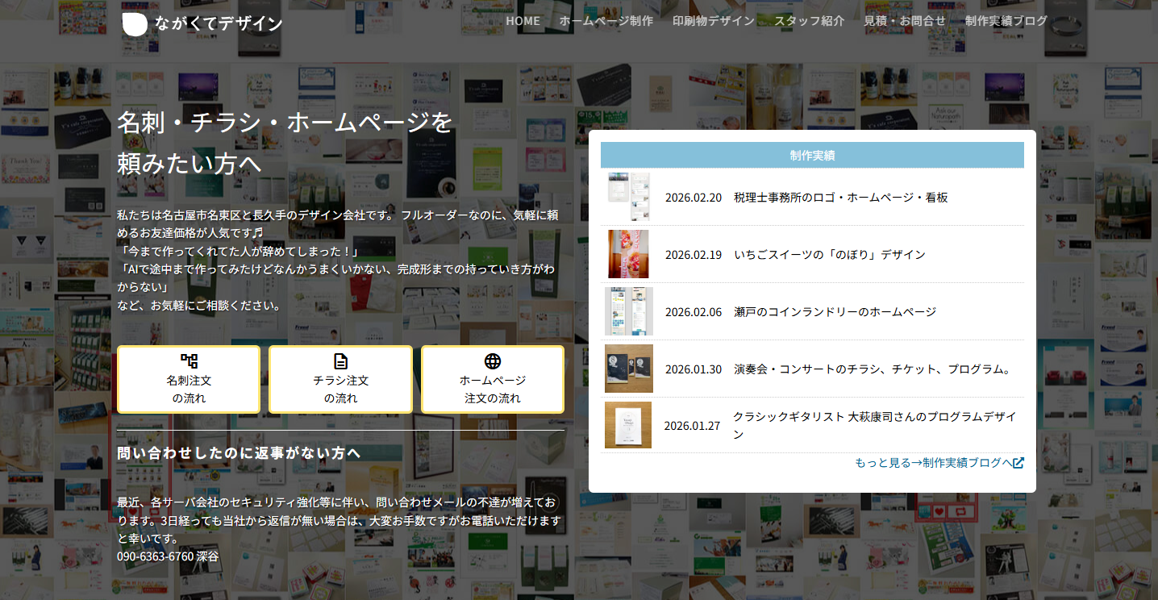Click the globe icon above ホームページ注文
Screen dimensions: 1158x600
coord(492,360)
